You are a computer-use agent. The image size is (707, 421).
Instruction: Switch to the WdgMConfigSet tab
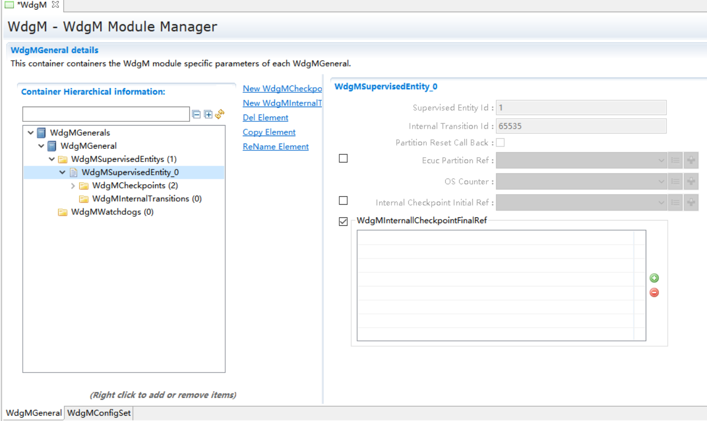99,413
